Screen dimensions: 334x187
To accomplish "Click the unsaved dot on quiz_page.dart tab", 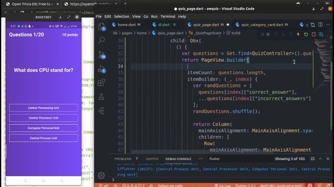I will click(228, 25).
